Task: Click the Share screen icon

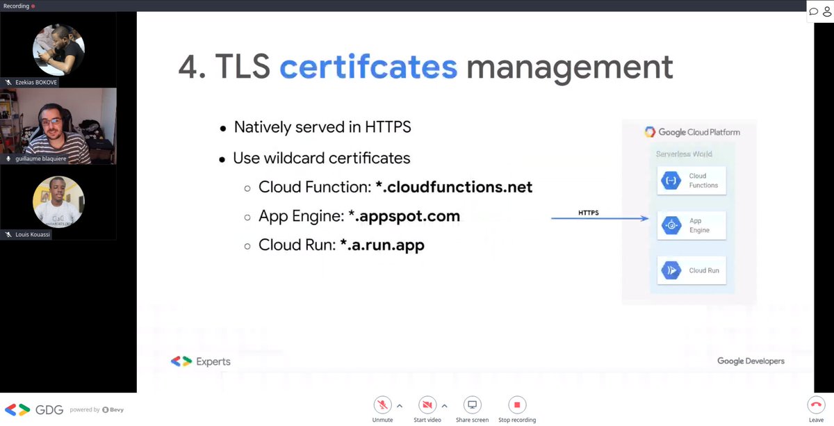Action: pyautogui.click(x=472, y=404)
